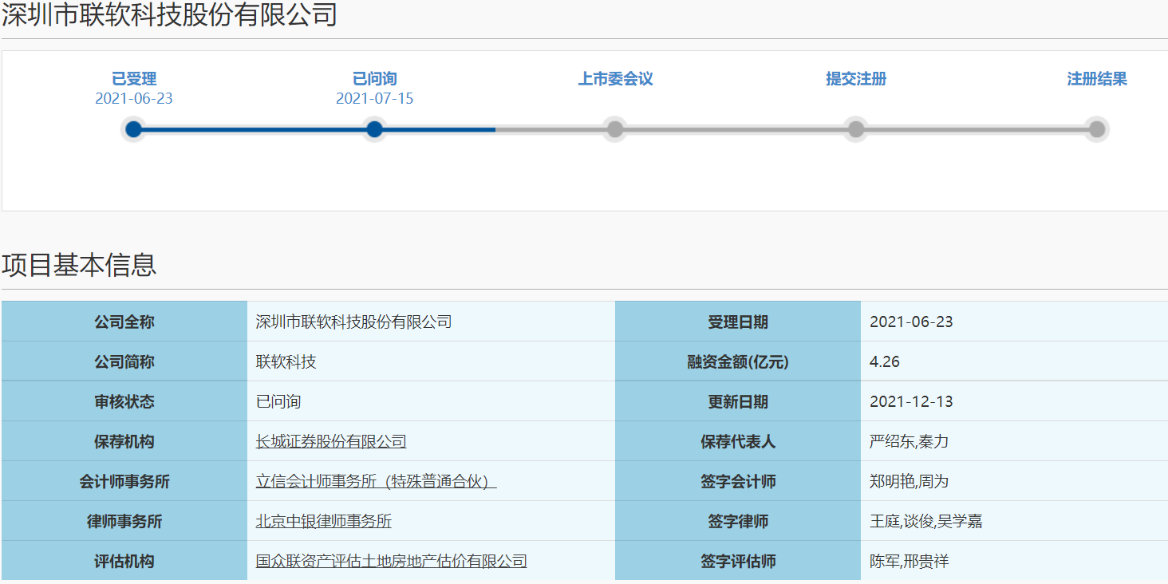Click the 2021-07-15 date under 已问询
The width and height of the screenshot is (1168, 584).
(374, 99)
